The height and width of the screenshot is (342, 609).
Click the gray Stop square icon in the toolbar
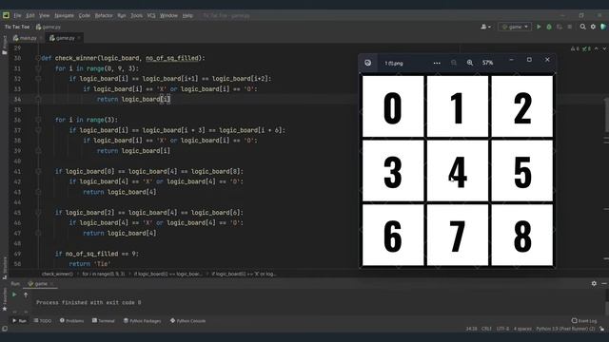click(570, 27)
